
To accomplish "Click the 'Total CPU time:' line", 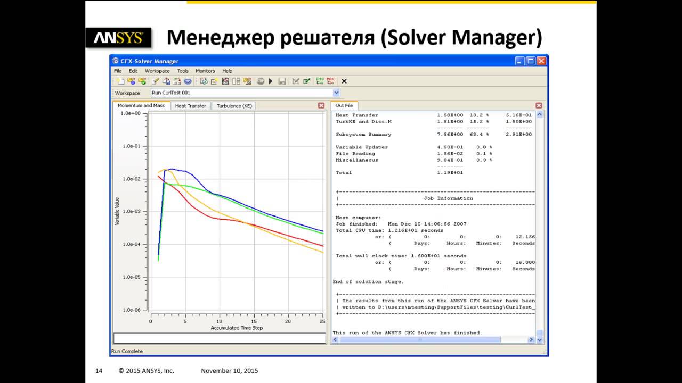I will pos(389,230).
